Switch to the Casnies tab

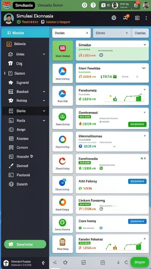pyautogui.click(x=140, y=33)
